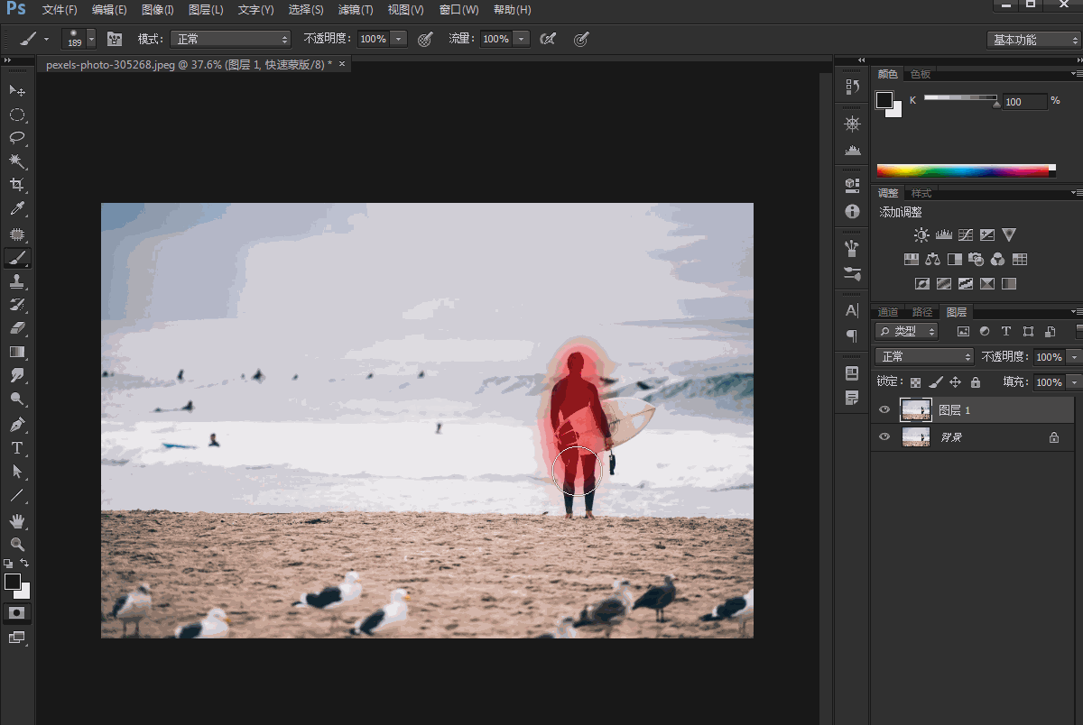Select the Horizontal Type tool
This screenshot has width=1083, height=725.
pos(17,448)
